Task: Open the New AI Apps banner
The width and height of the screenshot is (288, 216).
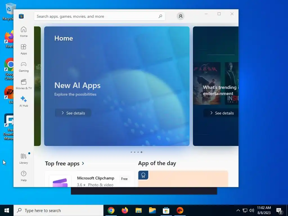Action: (117, 86)
